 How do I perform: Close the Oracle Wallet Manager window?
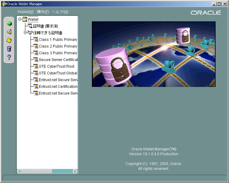tap(224, 4)
